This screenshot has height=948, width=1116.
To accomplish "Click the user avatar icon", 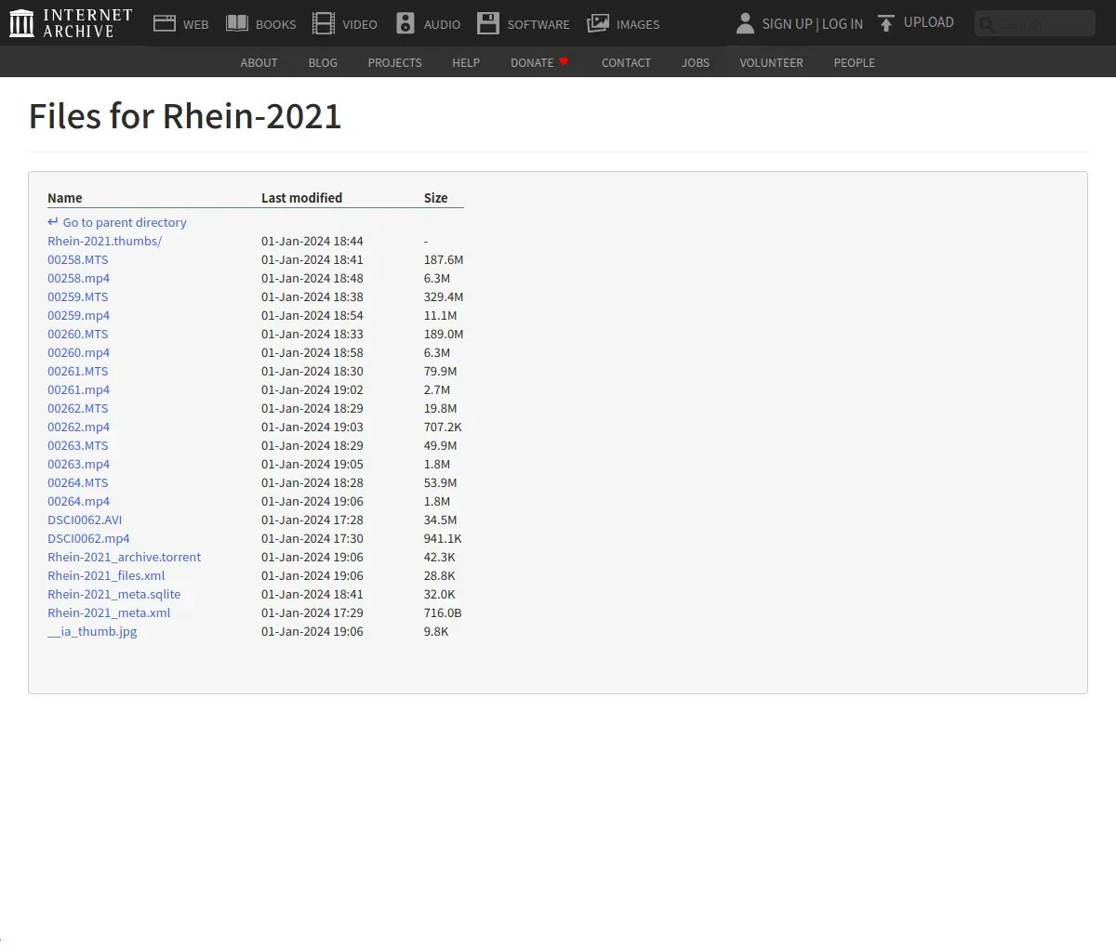I will (x=745, y=23).
